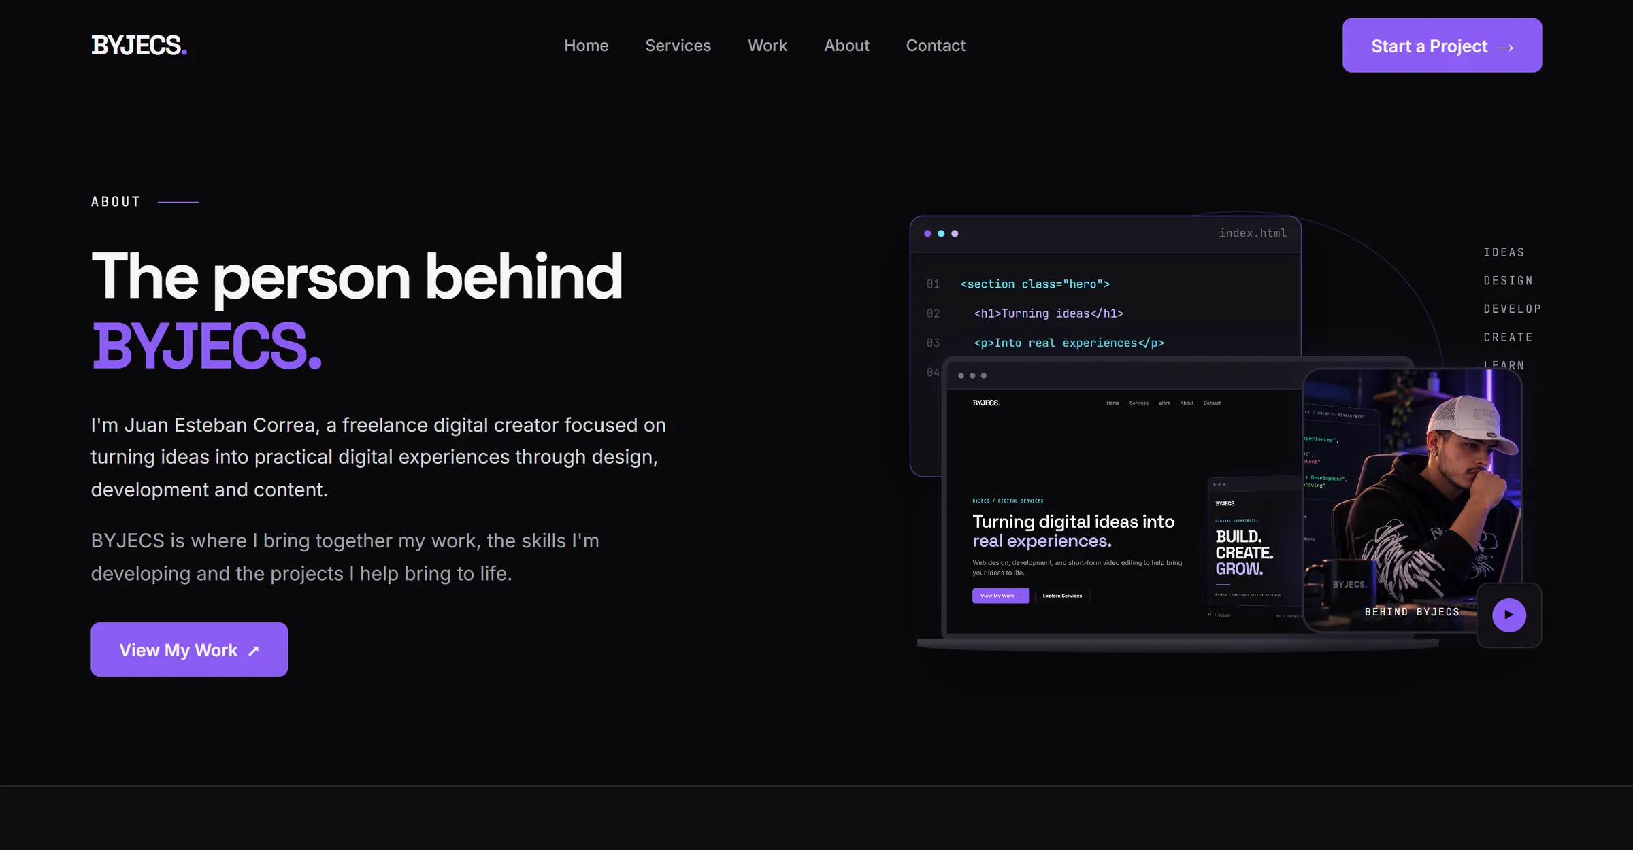
Task: Click the laptop mockup's small View My Work button
Action: tap(1000, 596)
